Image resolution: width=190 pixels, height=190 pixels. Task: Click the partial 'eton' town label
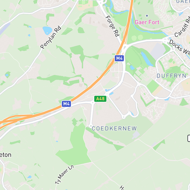6,155
